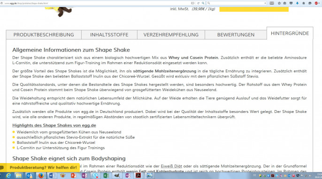
Task: Click bullet about pflanzliches Stevia-Extrakt
Action: [x=76, y=137]
